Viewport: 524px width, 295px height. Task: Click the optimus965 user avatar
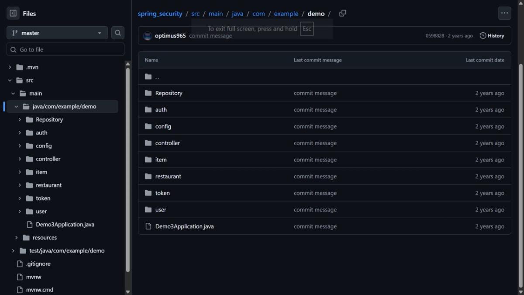[148, 36]
